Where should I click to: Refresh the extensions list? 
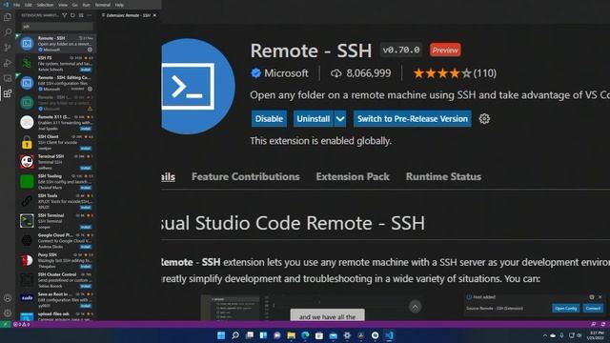point(72,15)
